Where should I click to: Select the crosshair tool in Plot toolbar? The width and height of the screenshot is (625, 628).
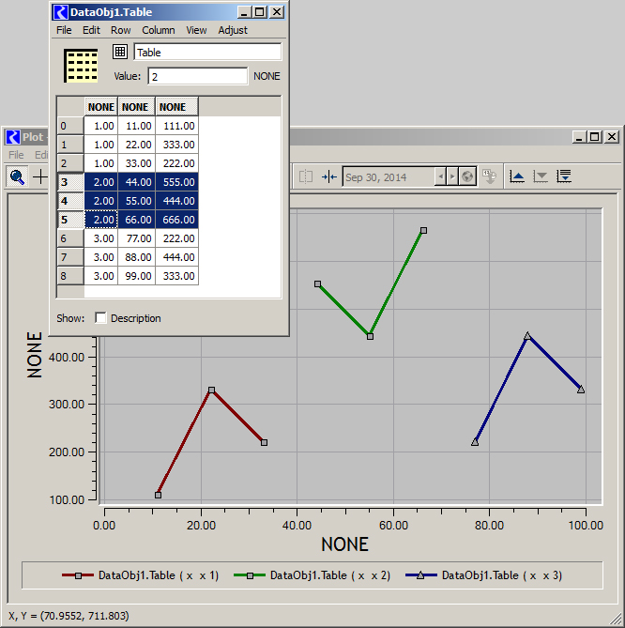[40, 176]
